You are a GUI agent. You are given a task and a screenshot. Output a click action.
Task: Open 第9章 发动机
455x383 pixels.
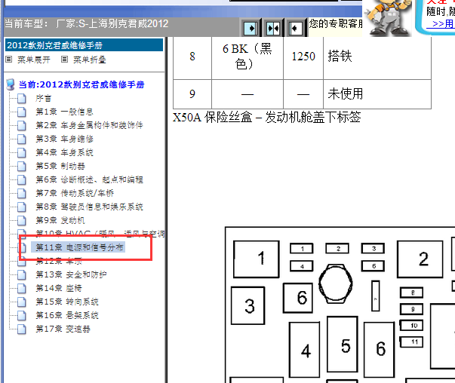(60, 220)
